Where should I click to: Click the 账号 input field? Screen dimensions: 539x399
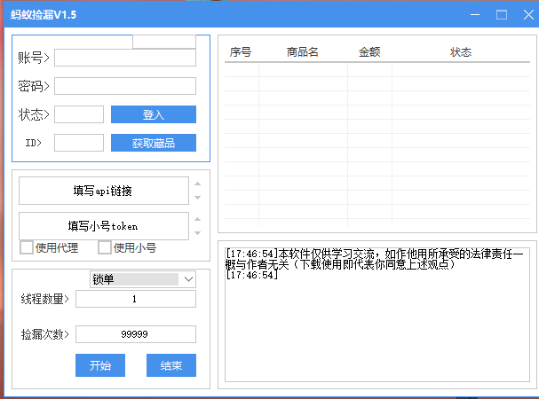[125, 58]
